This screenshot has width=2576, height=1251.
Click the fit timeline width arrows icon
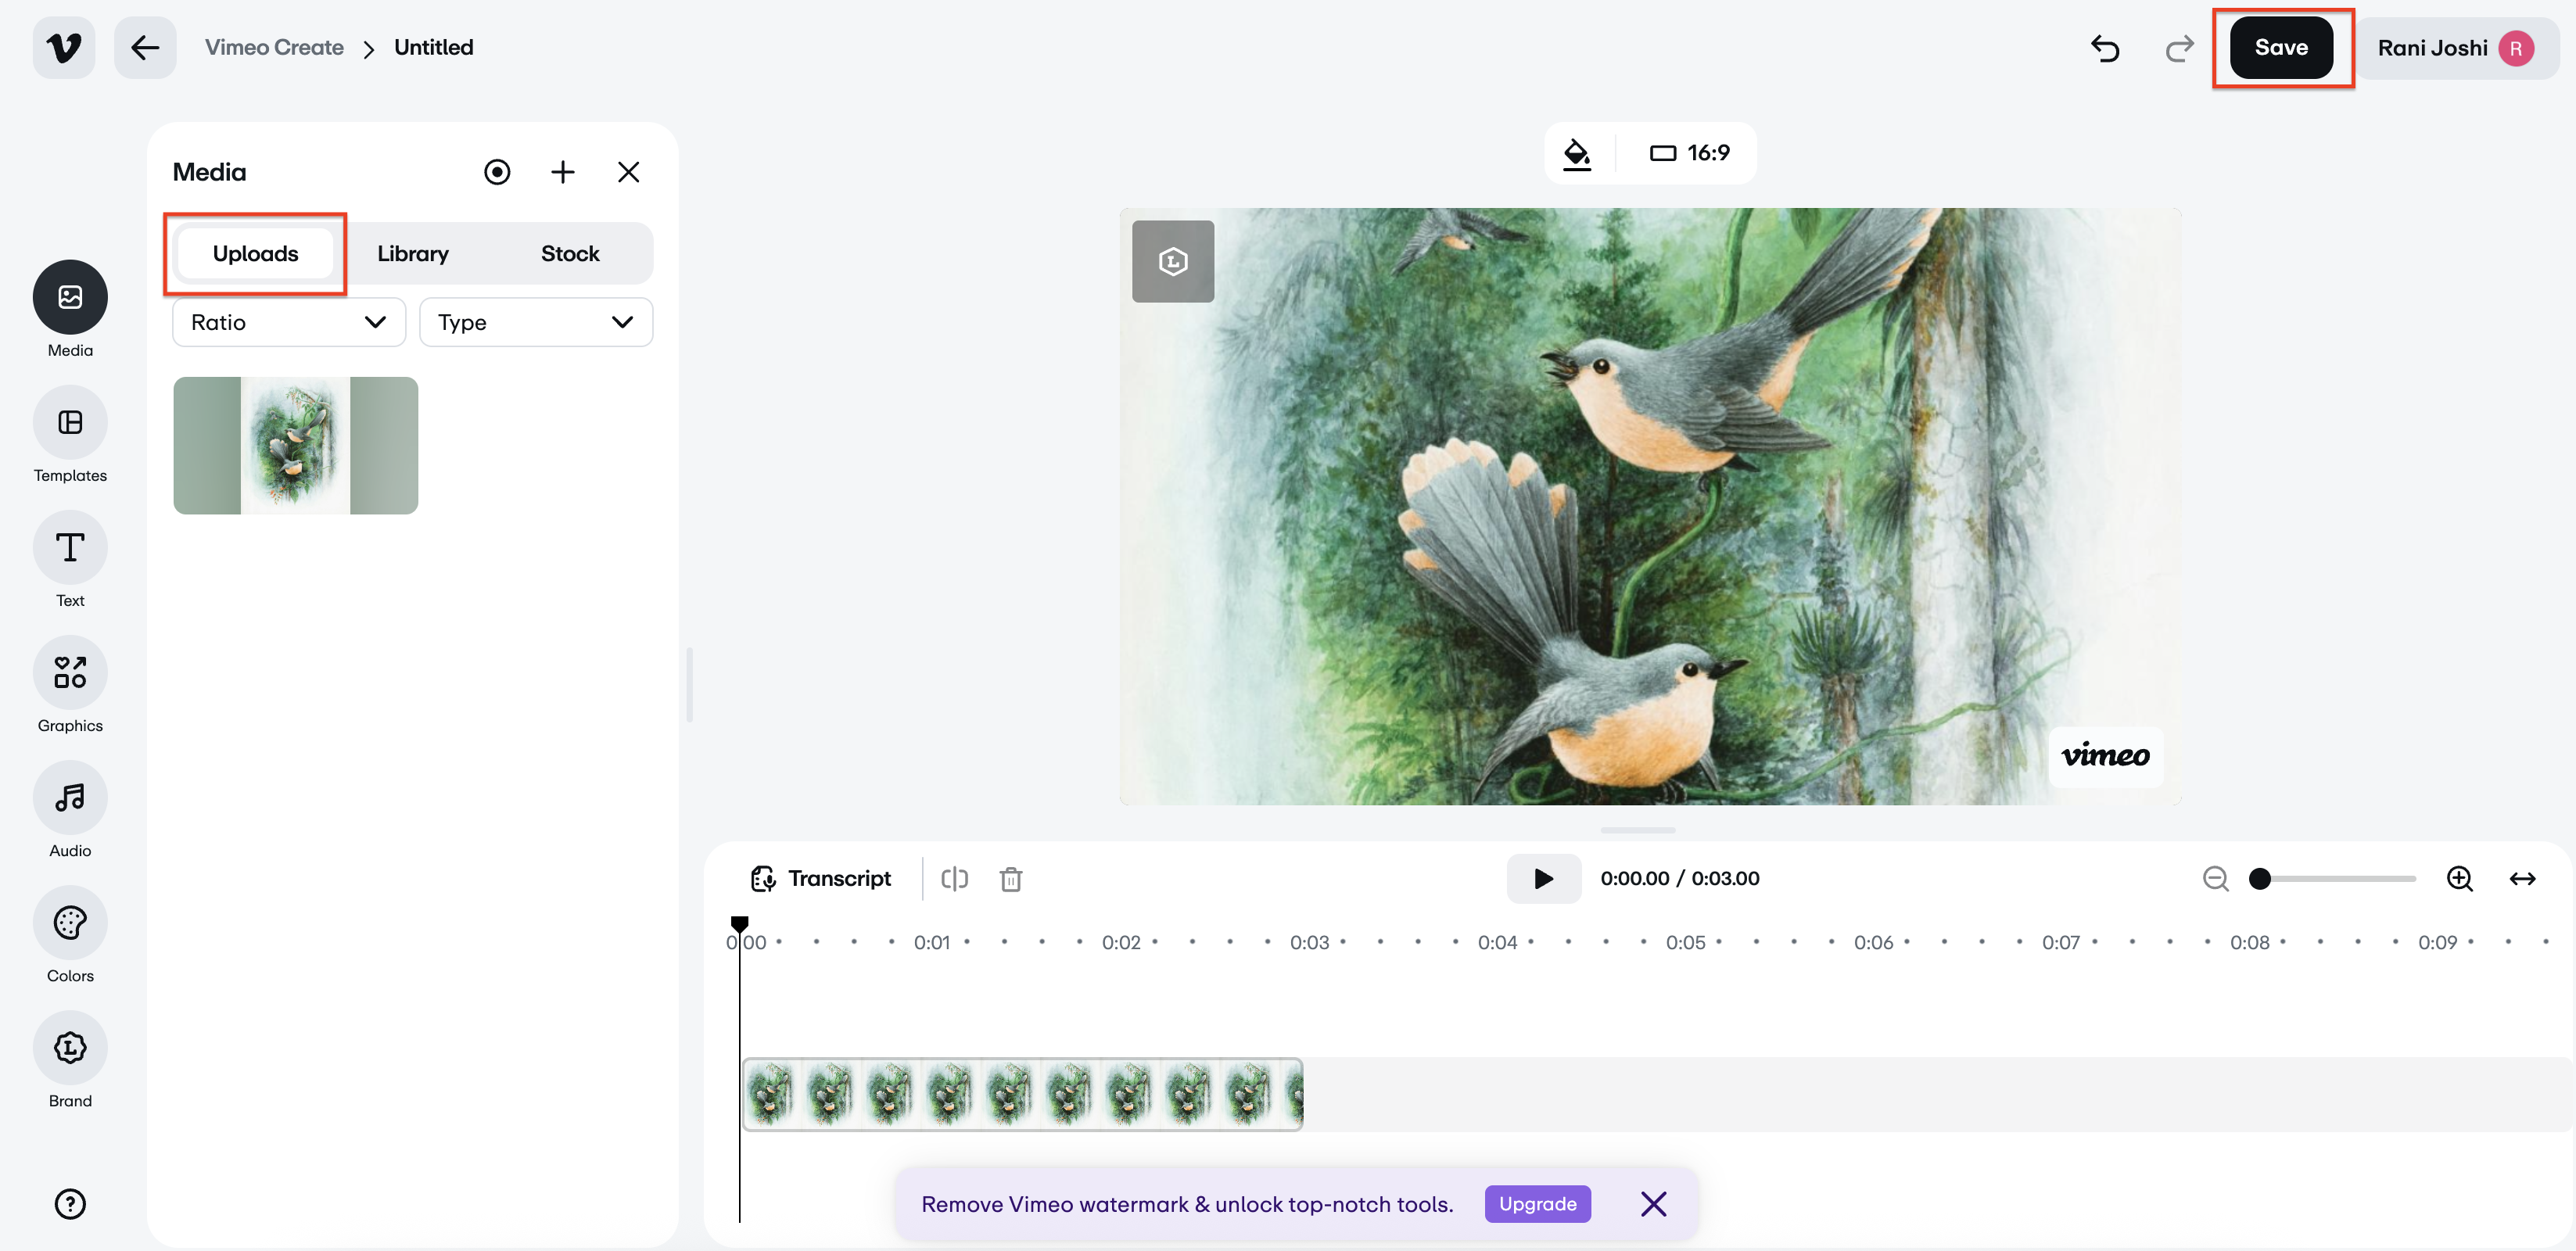2522,878
